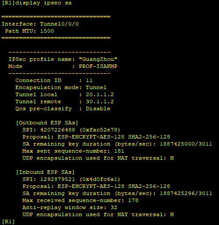Screen dimensions: 219x225
Task: Click the Qos pre-classify Disable value
Action: click(98, 109)
